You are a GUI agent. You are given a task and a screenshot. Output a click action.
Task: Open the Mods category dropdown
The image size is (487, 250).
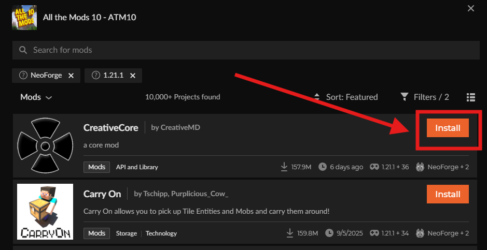(x=36, y=97)
